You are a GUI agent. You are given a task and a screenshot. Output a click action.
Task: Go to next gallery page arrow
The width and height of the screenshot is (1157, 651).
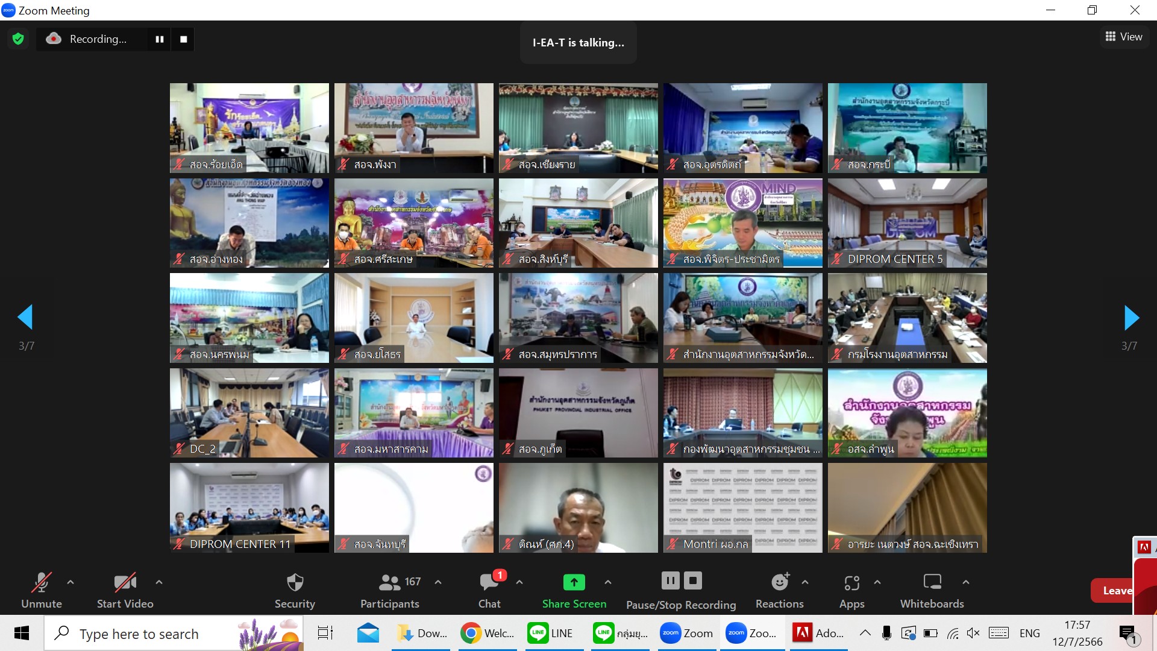point(1131,318)
